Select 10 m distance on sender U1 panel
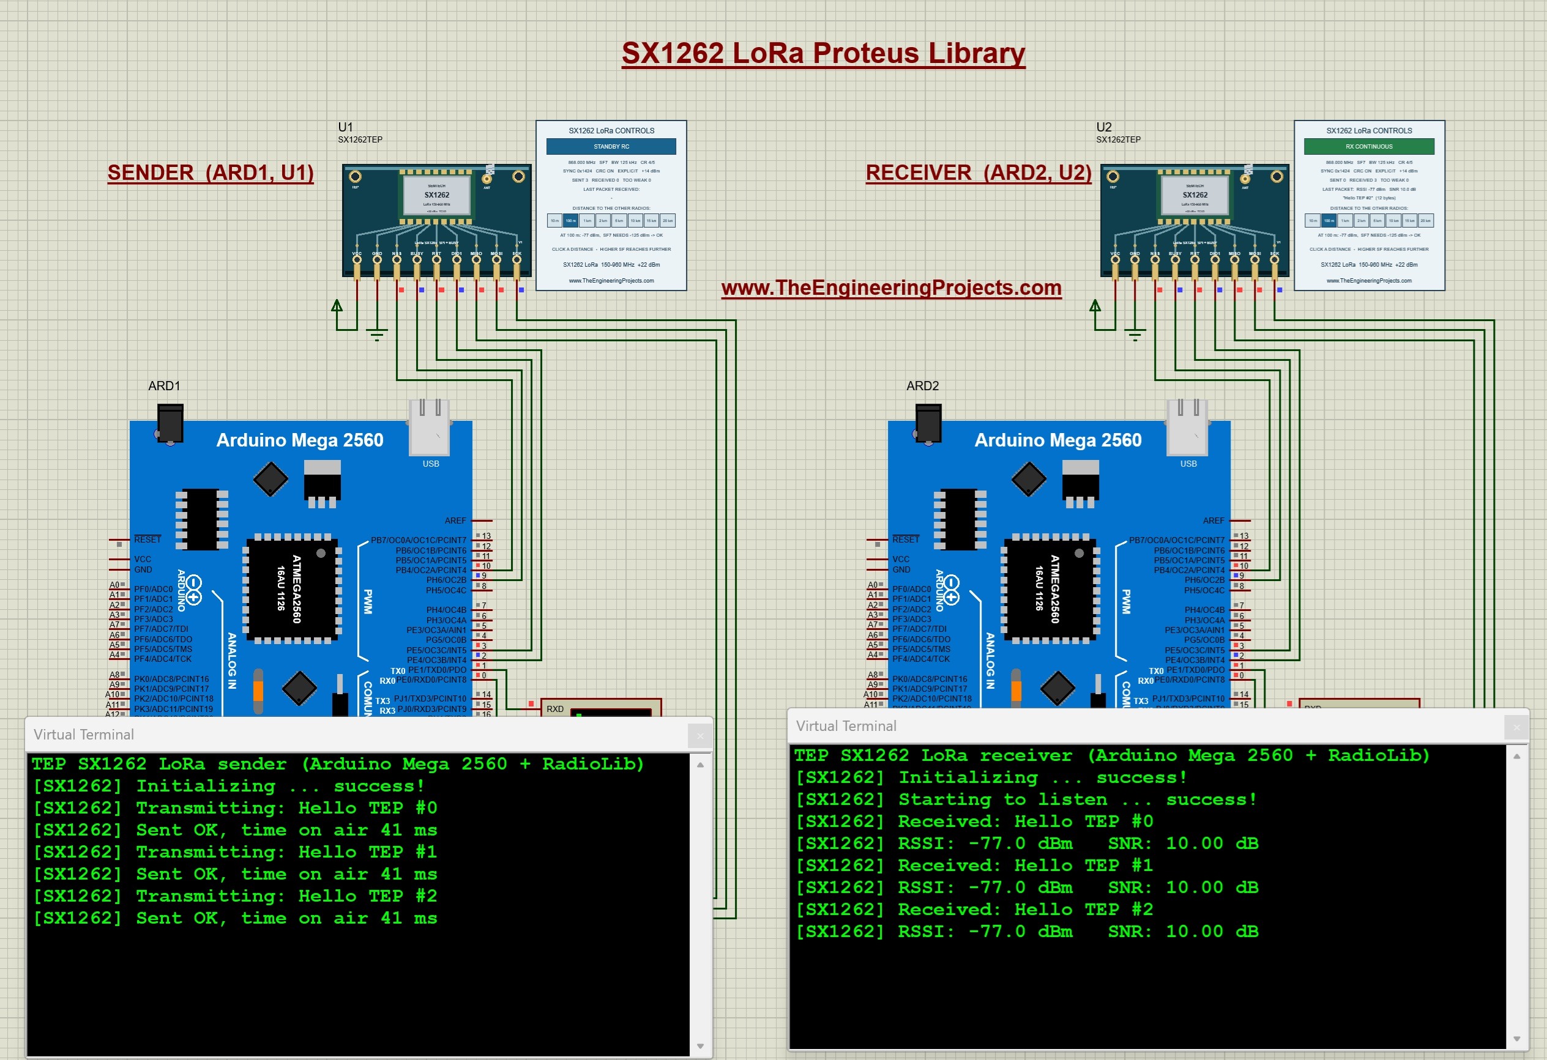Viewport: 1547px width, 1060px height. point(554,220)
